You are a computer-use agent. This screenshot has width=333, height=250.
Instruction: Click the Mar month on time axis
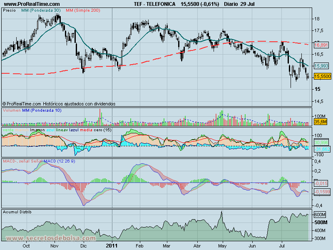(x=166, y=246)
